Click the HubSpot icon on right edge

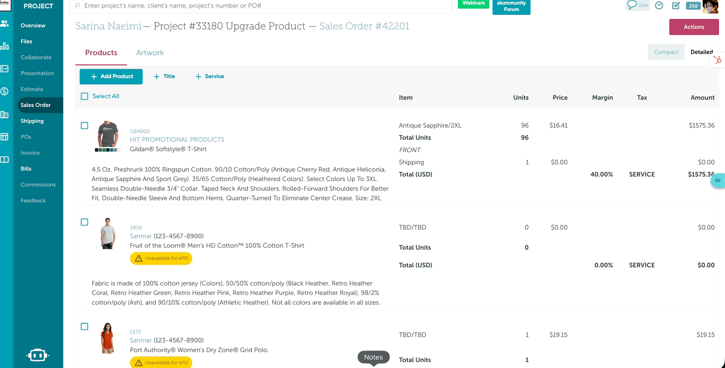717,60
